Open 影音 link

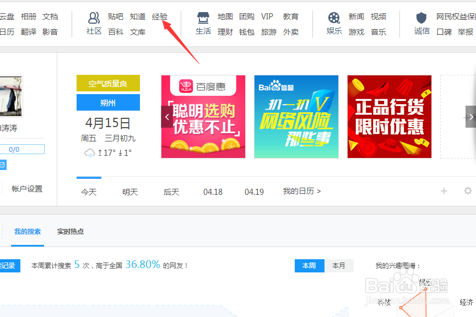[50, 32]
